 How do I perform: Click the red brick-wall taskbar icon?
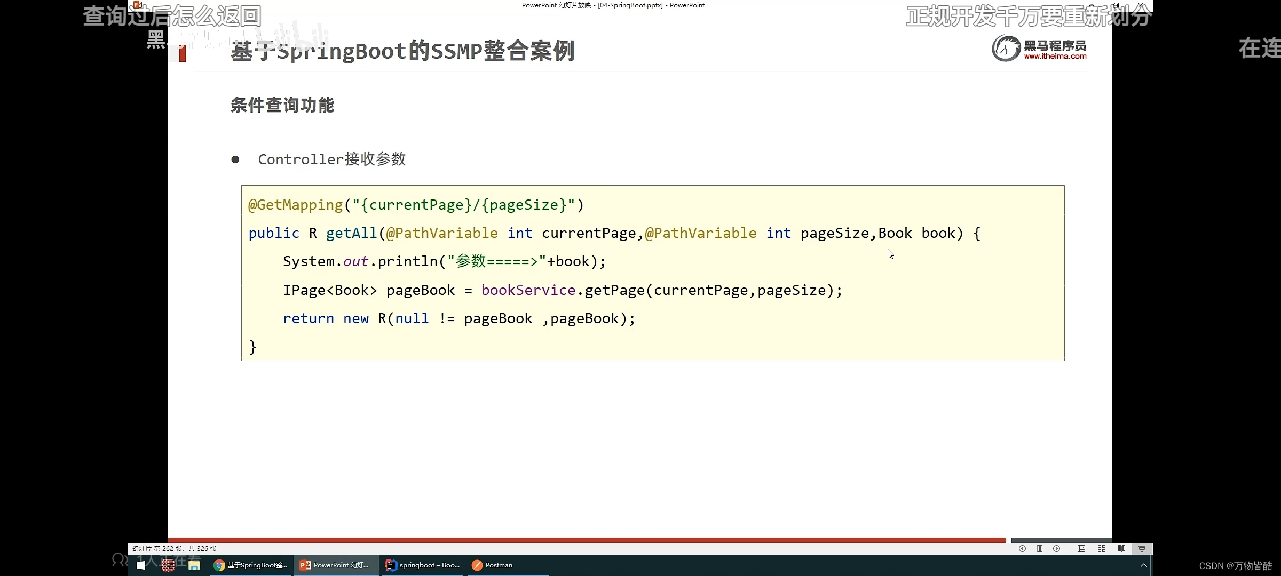(x=168, y=565)
